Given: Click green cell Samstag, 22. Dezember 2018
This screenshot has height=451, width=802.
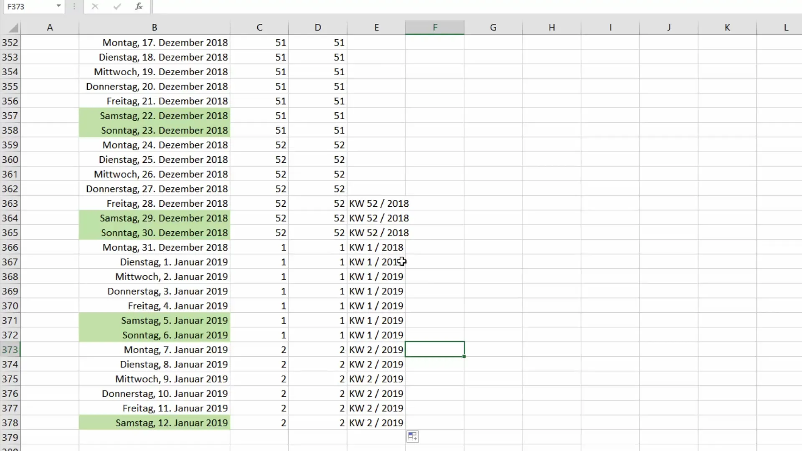Looking at the screenshot, I should point(155,116).
